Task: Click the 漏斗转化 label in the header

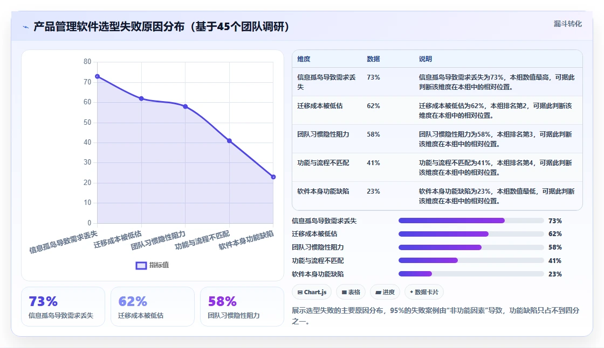Action: click(x=567, y=24)
